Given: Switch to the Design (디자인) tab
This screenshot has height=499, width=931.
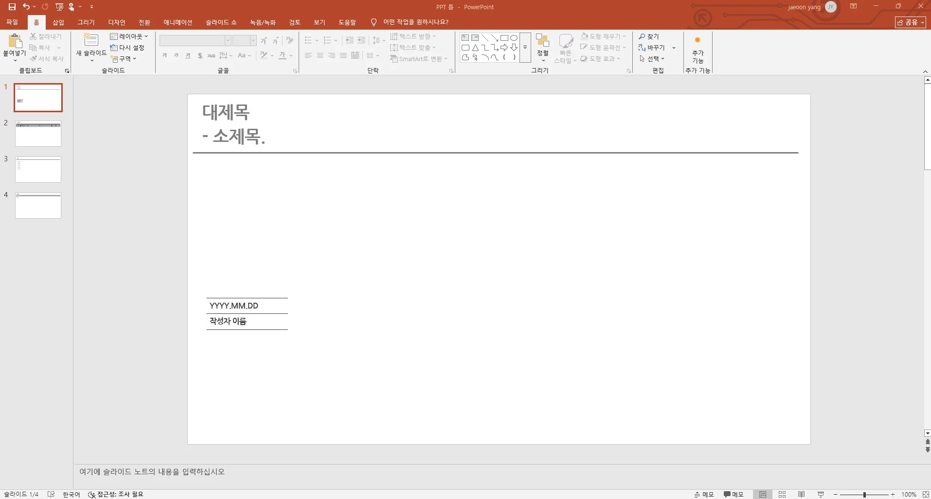Looking at the screenshot, I should 117,22.
